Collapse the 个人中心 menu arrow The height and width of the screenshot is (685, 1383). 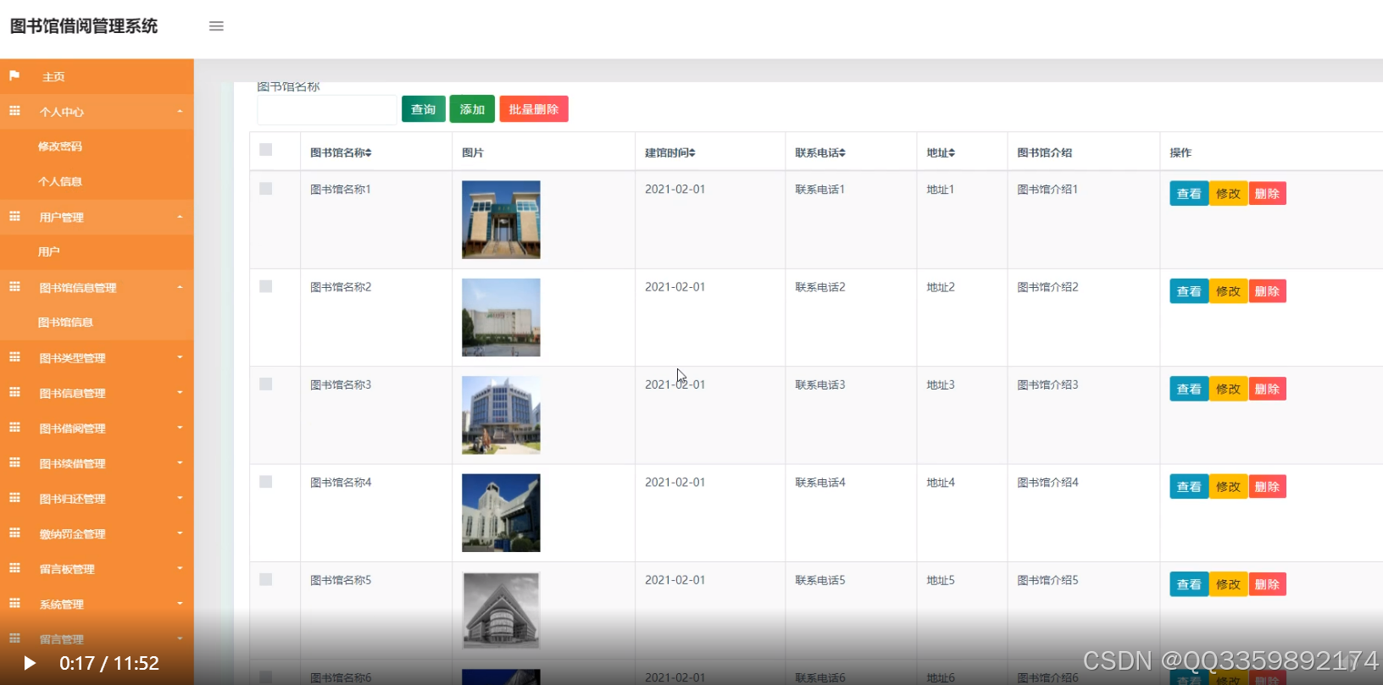pyautogui.click(x=180, y=112)
